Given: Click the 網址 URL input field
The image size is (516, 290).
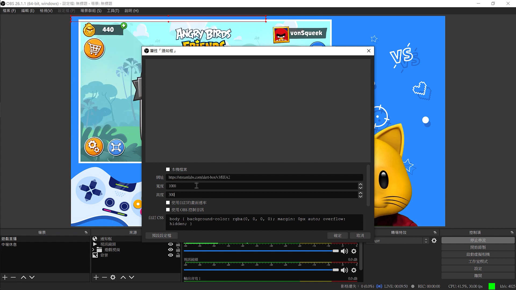Looking at the screenshot, I should click(x=264, y=177).
